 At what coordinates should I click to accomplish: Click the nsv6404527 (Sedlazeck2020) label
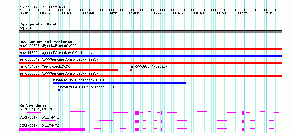tap(45, 66)
